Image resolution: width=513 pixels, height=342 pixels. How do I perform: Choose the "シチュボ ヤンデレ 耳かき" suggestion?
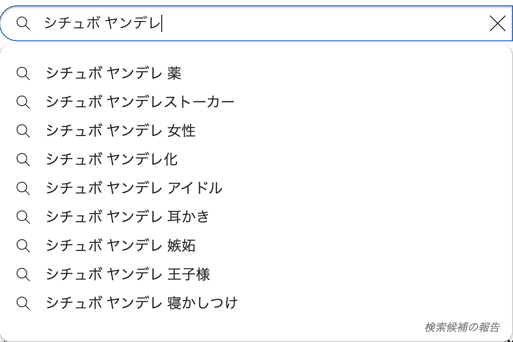coord(128,217)
